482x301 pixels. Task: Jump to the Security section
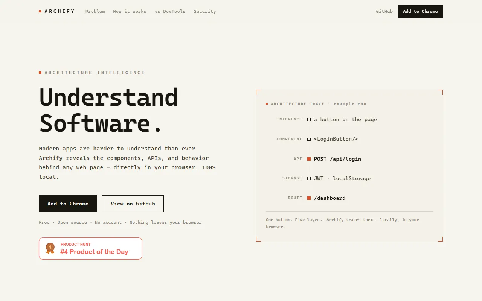coord(205,11)
